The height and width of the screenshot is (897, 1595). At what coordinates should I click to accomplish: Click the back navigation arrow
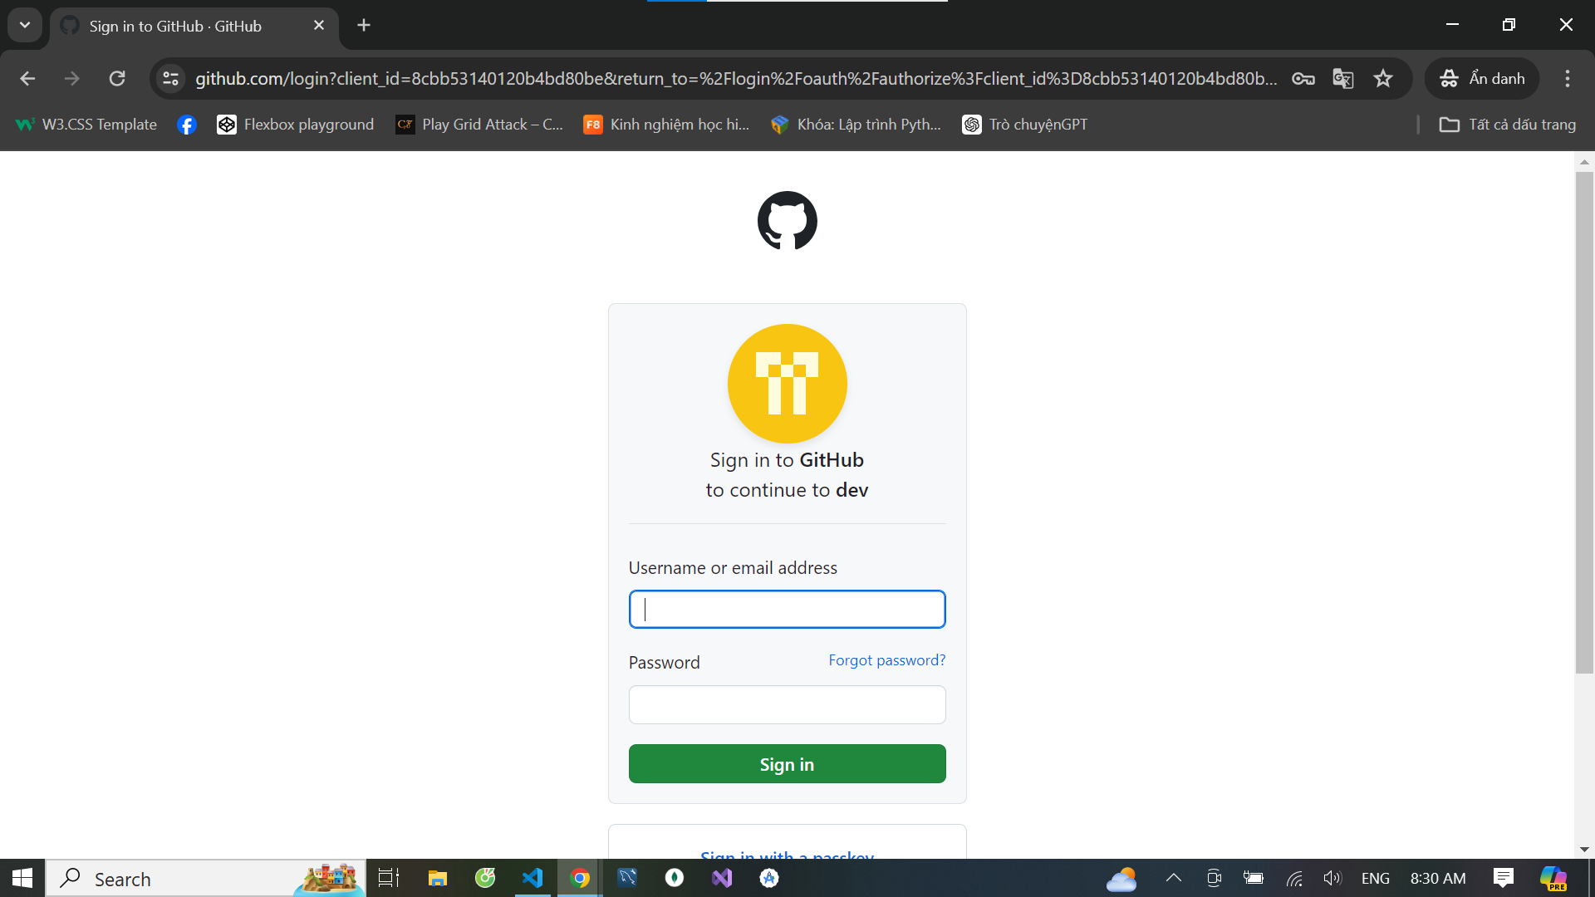pyautogui.click(x=27, y=78)
